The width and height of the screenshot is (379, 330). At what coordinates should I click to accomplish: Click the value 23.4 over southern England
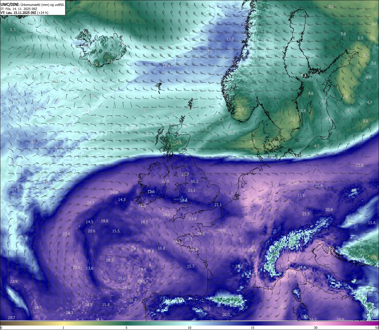(x=192, y=219)
